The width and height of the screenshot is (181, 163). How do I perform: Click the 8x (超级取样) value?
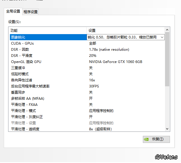100,129
